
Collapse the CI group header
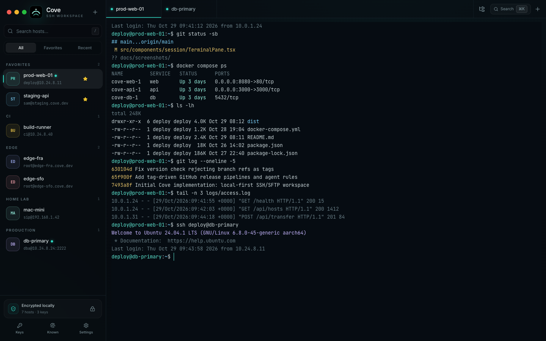coord(53,116)
